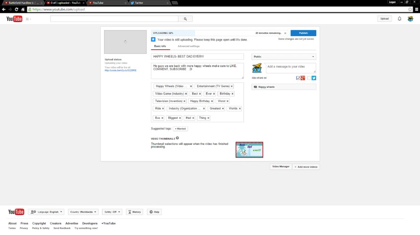Add the suggested '+ Wanted' tag
Viewport: 420px width, 235px height.
pyautogui.click(x=180, y=129)
